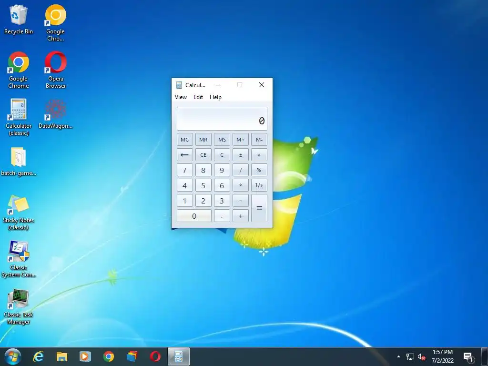Click the muted volume tray icon
The image size is (488, 366).
tap(421, 356)
